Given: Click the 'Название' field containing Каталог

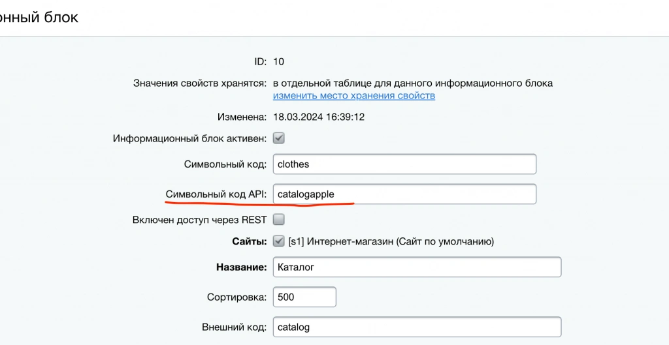Looking at the screenshot, I should click(417, 267).
